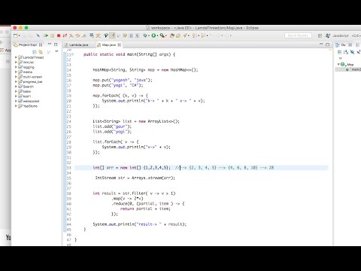Close the Map.java tab
361x271 pixels.
[120, 45]
